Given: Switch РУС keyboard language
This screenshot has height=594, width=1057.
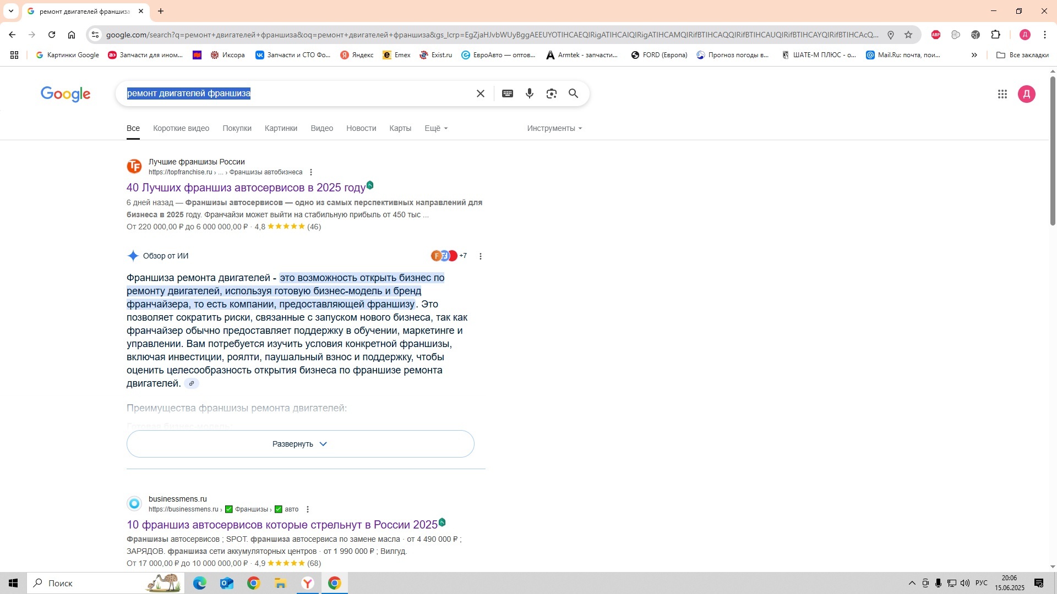Looking at the screenshot, I should [x=982, y=583].
